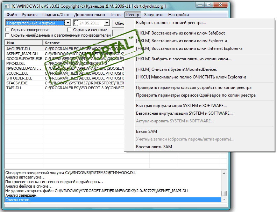Image resolution: width=277 pixels, height=212 pixels.
Task: Select restore SafeBoot key from copy
Action: (180, 33)
